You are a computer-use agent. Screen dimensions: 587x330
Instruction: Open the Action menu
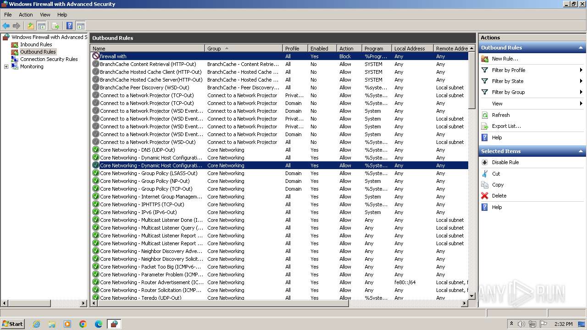[26, 15]
